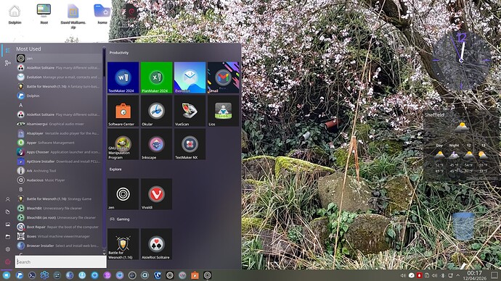The height and width of the screenshot is (281, 501).
Task: Open the Dolphin desktop icon
Action: click(x=15, y=14)
